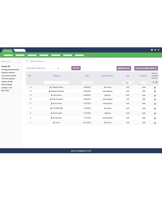Screen dimensions: 162x201
Task: Open attachment icon in row with Réf 10
Action: [155, 99]
